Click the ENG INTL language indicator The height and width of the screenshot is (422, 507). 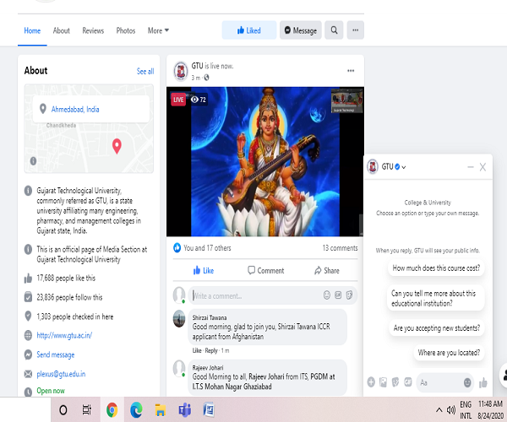[466, 409]
